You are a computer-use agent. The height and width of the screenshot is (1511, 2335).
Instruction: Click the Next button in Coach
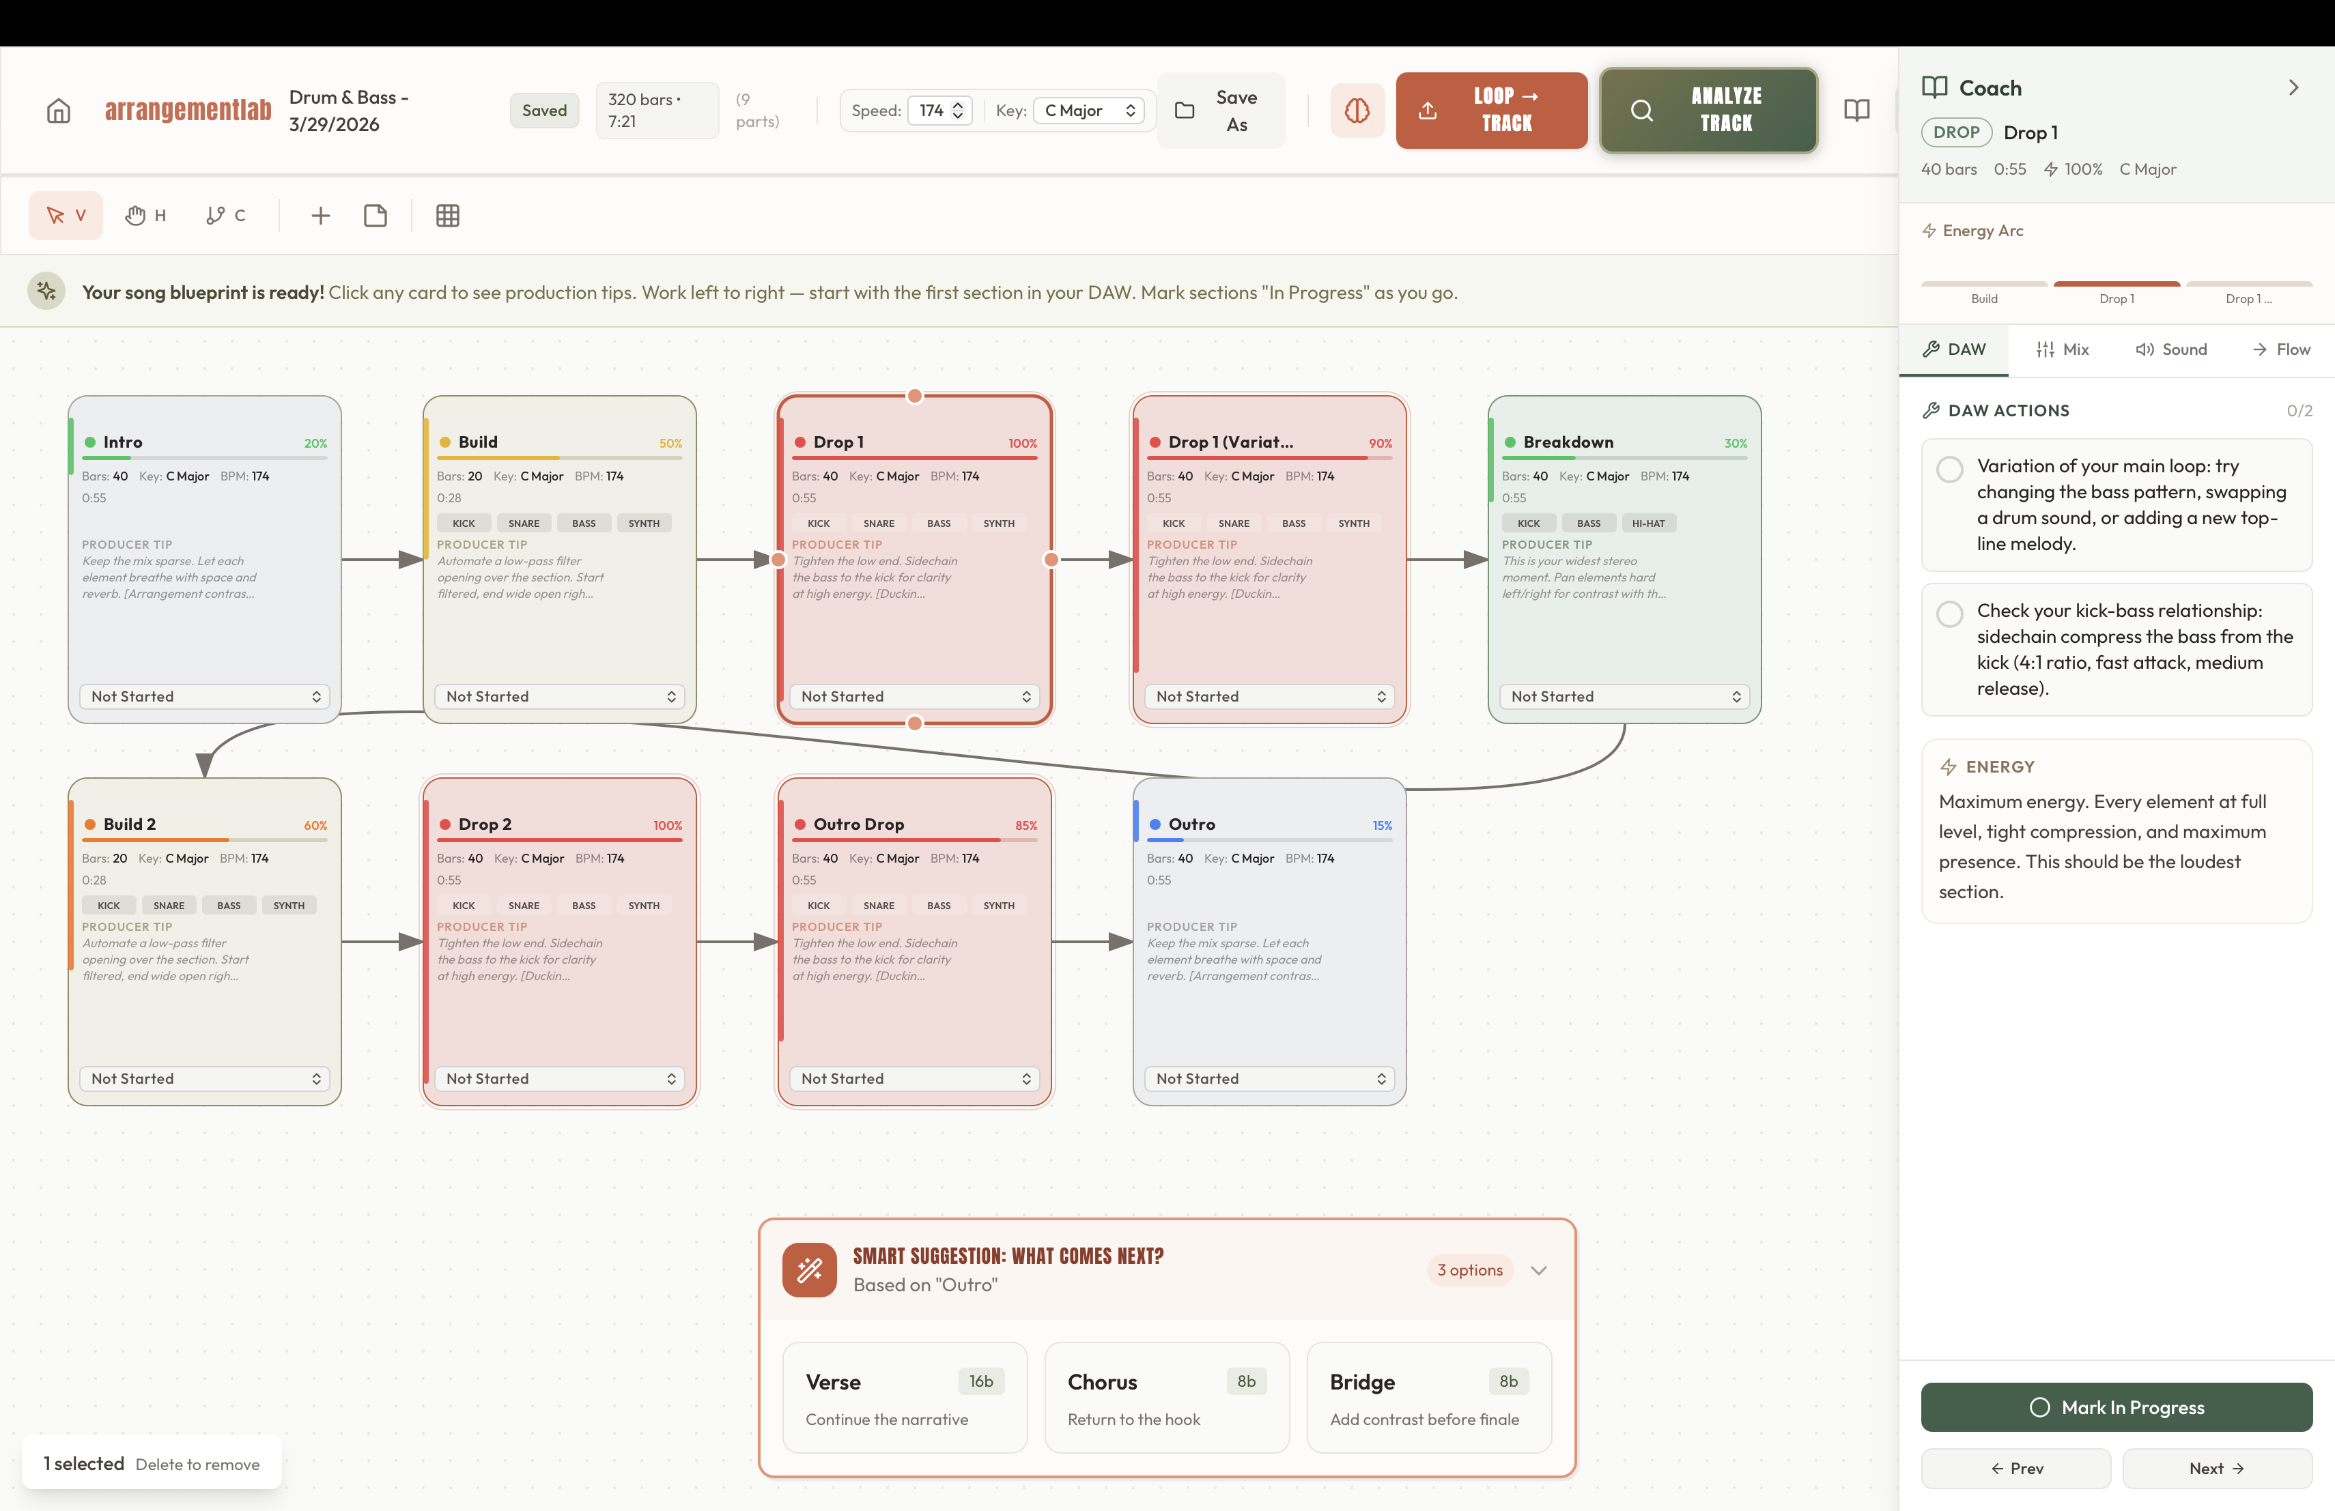[2216, 1468]
